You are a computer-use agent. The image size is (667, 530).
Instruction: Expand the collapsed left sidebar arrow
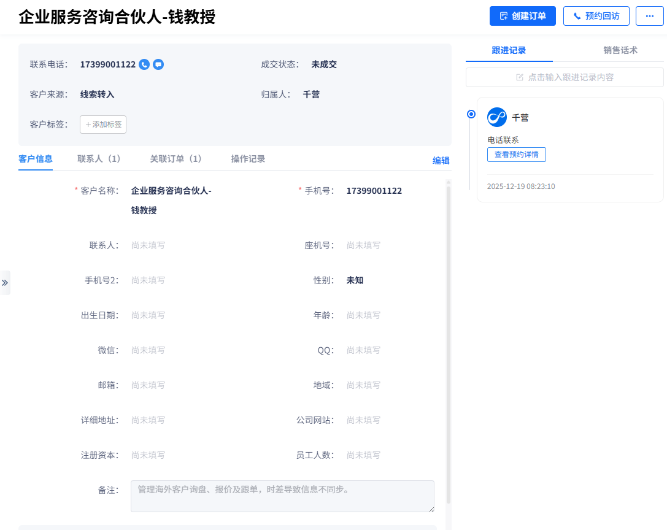point(5,283)
